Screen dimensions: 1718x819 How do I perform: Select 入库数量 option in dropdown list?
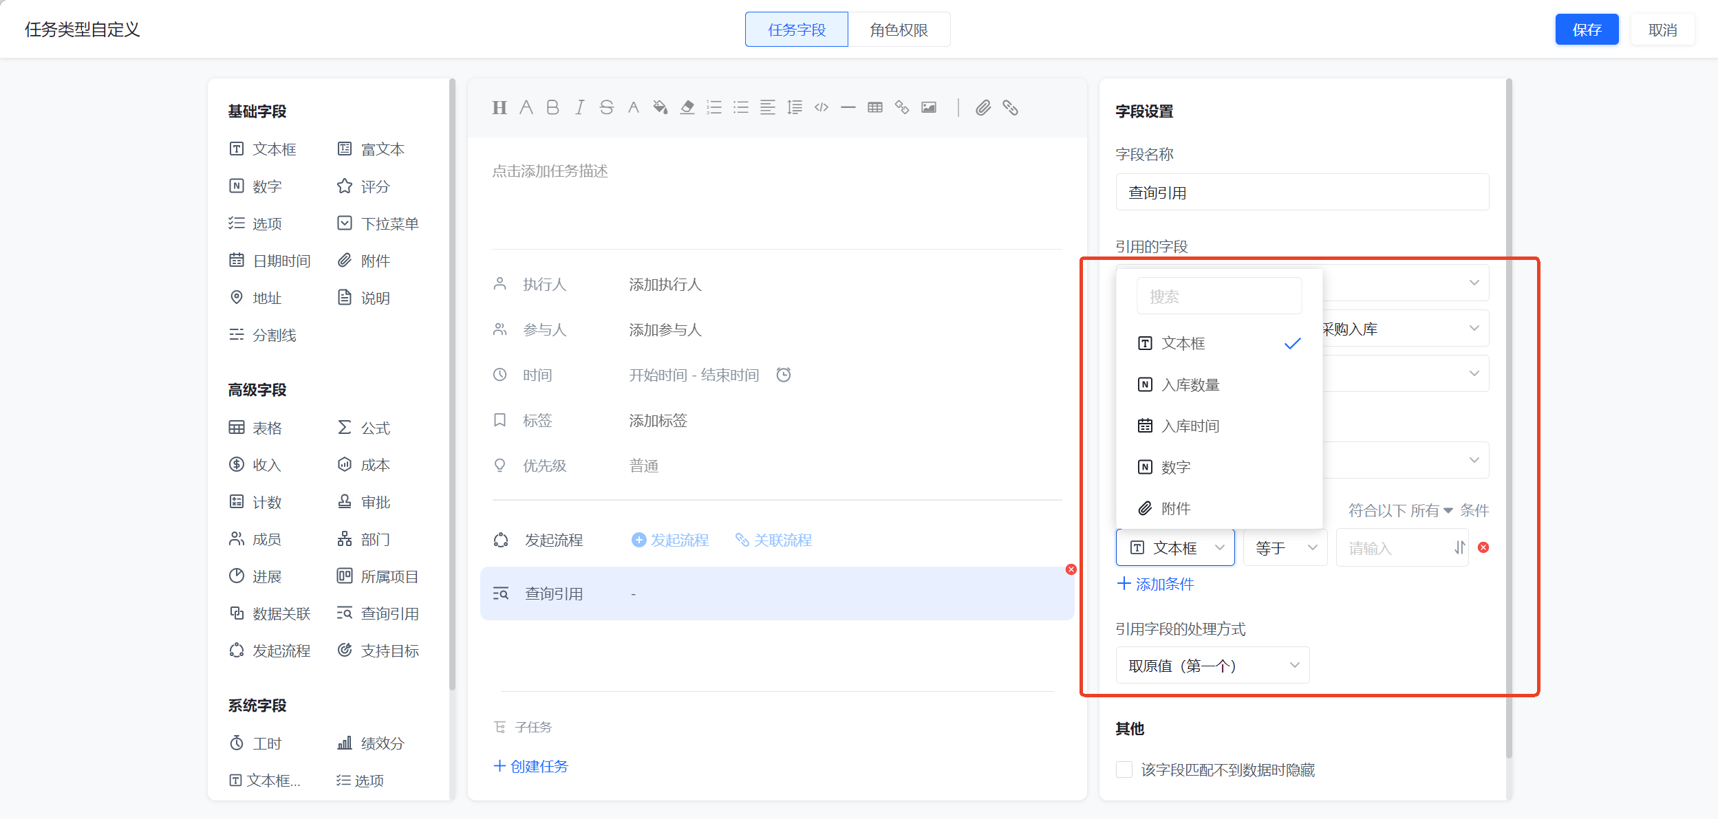[x=1219, y=384]
